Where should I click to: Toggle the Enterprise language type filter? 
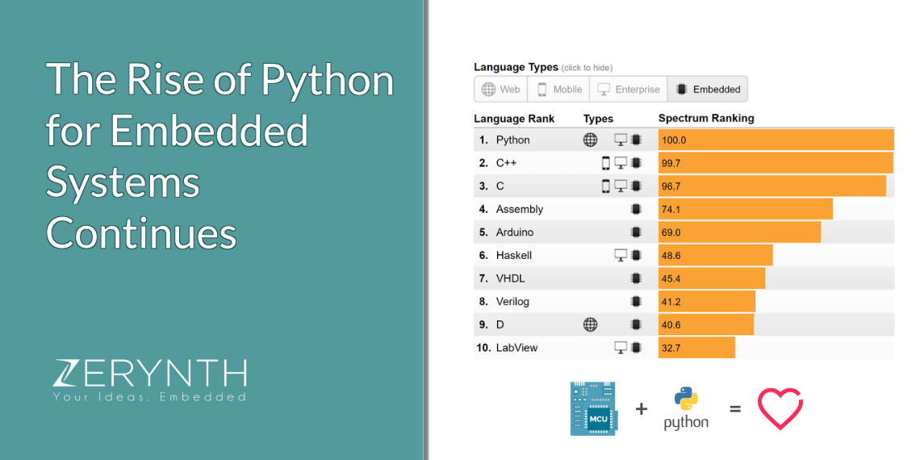pos(629,90)
